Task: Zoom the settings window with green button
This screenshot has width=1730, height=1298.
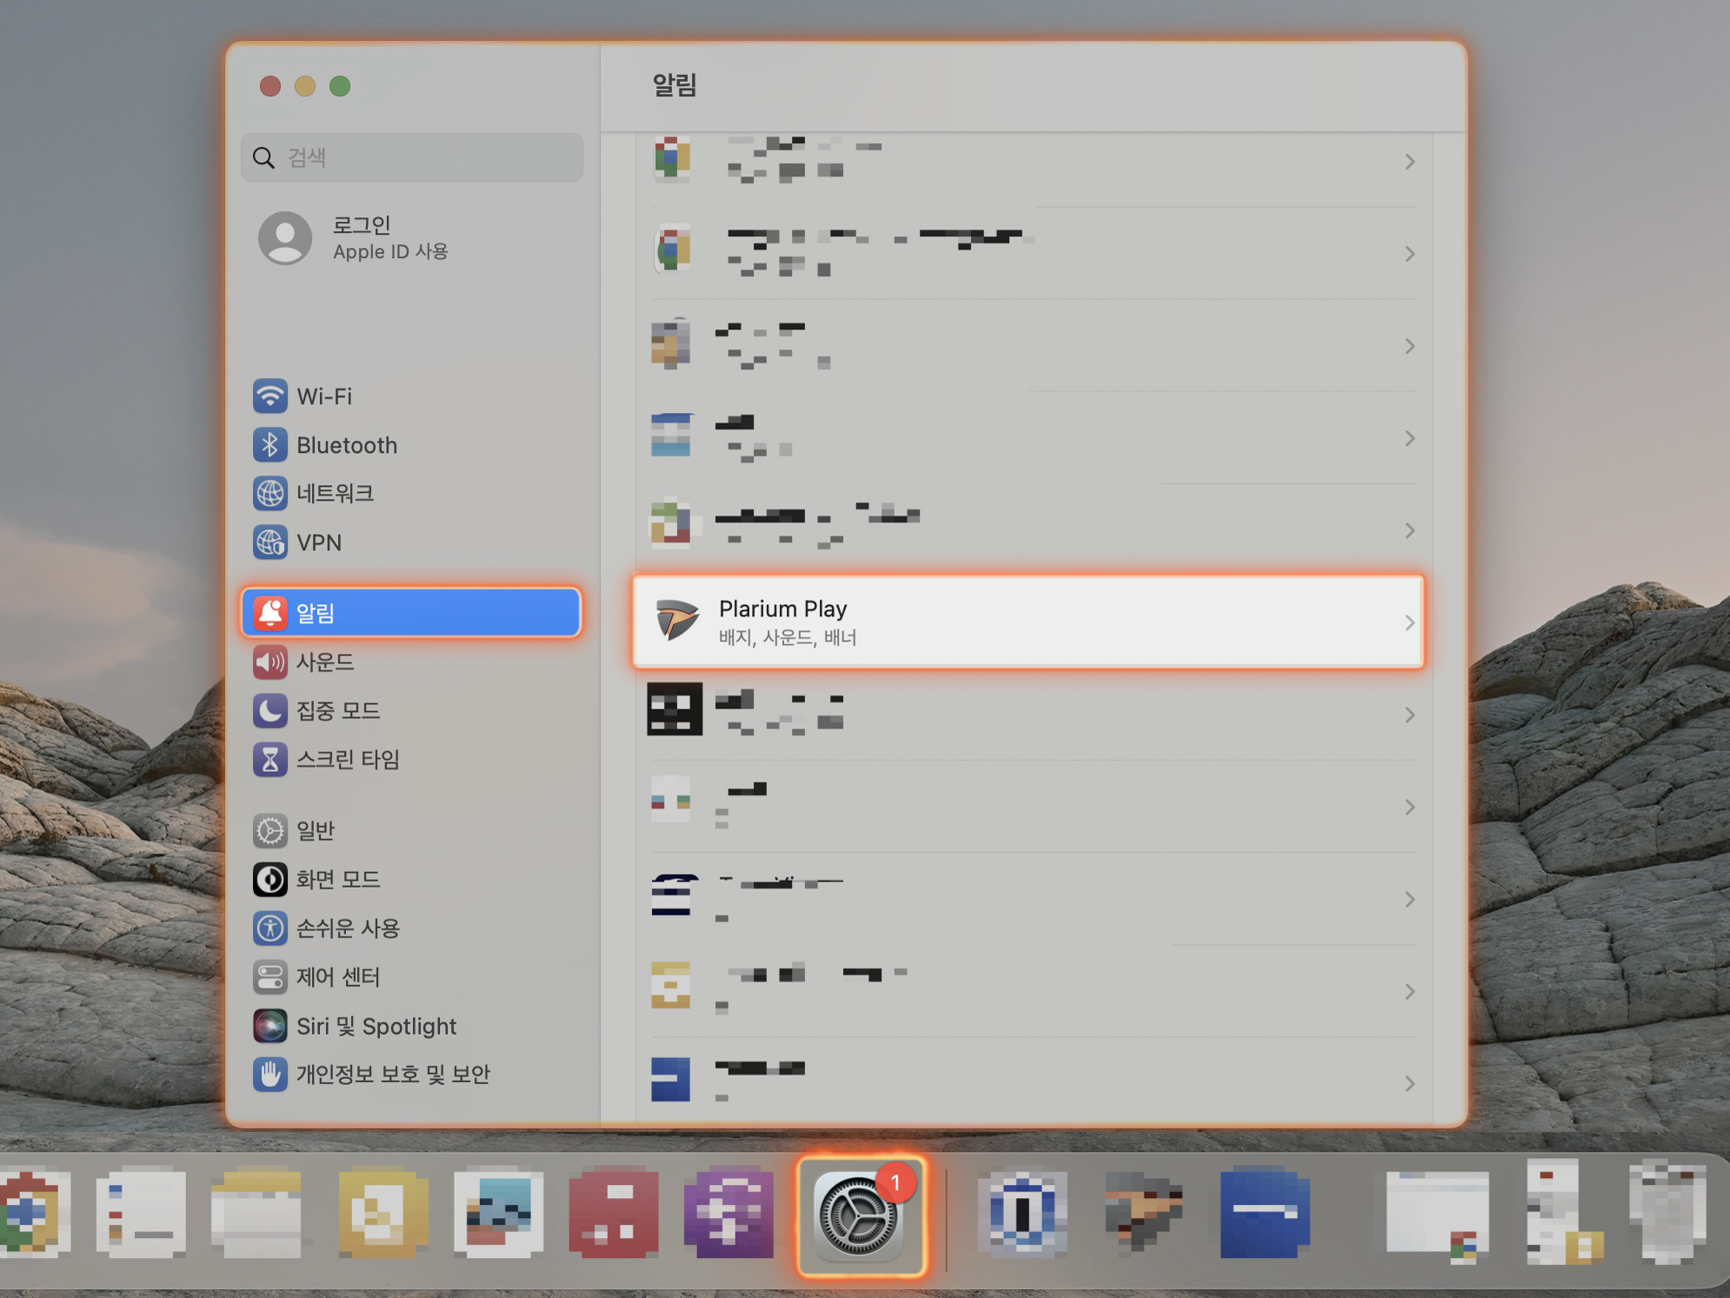Action: tap(340, 86)
